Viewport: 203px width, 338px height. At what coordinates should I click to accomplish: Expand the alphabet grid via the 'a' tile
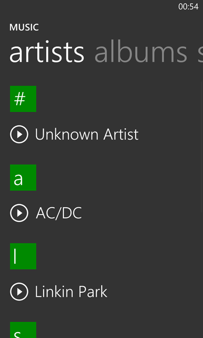pos(23,178)
